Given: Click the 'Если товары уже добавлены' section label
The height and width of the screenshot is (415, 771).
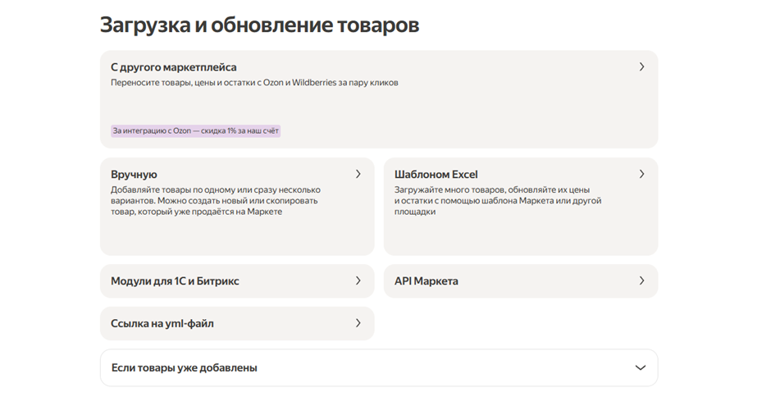Looking at the screenshot, I should [x=184, y=367].
